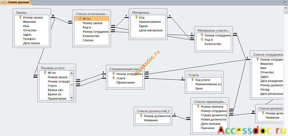The width and height of the screenshot is (288, 136).
Task: Select the Список перемещен... table title
Action: (x=210, y=101)
